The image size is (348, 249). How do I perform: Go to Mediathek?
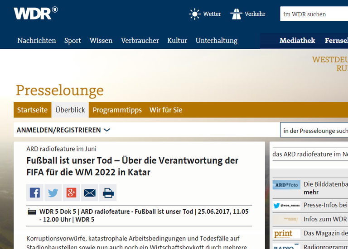point(297,41)
